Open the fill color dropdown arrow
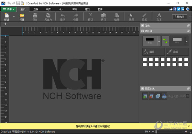The height and width of the screenshot is (134, 192). 187,41
